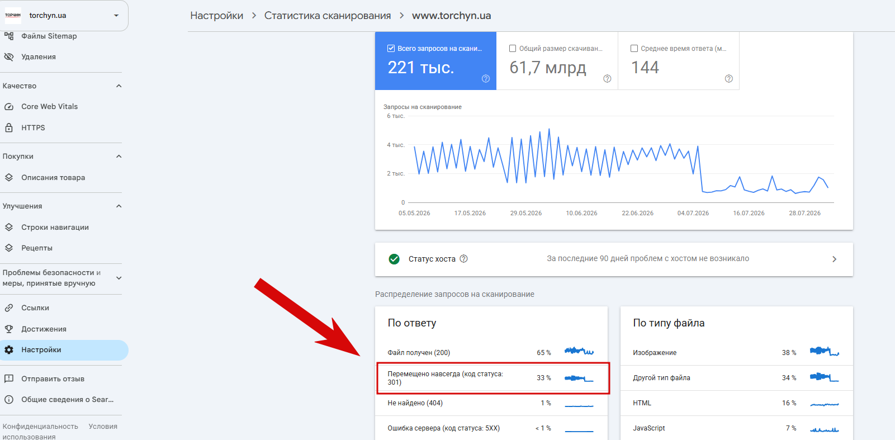Go to Настройки breadcrumb
This screenshot has height=440, width=895.
tap(217, 16)
